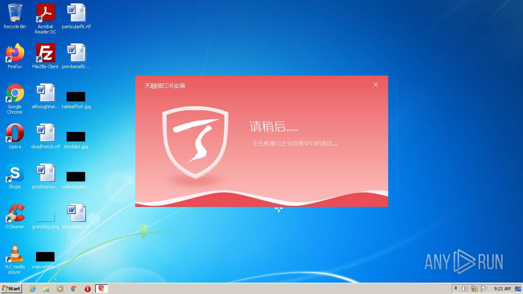The width and height of the screenshot is (523, 294).
Task: Open the volume control tray icon
Action: coord(465,289)
